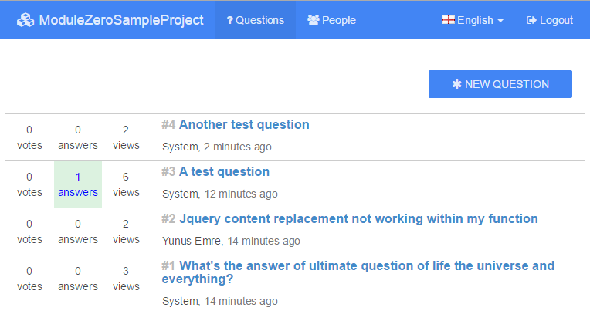
Task: Create a new question with NEW QUESTION button
Action: (x=500, y=84)
